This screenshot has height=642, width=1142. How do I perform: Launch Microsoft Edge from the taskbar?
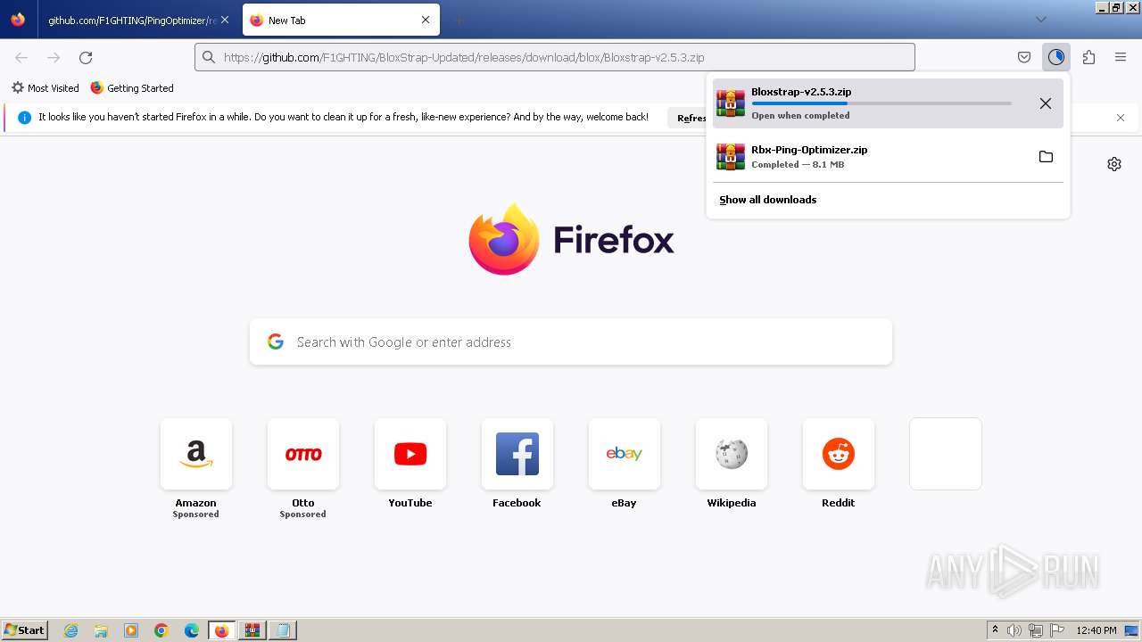192,630
